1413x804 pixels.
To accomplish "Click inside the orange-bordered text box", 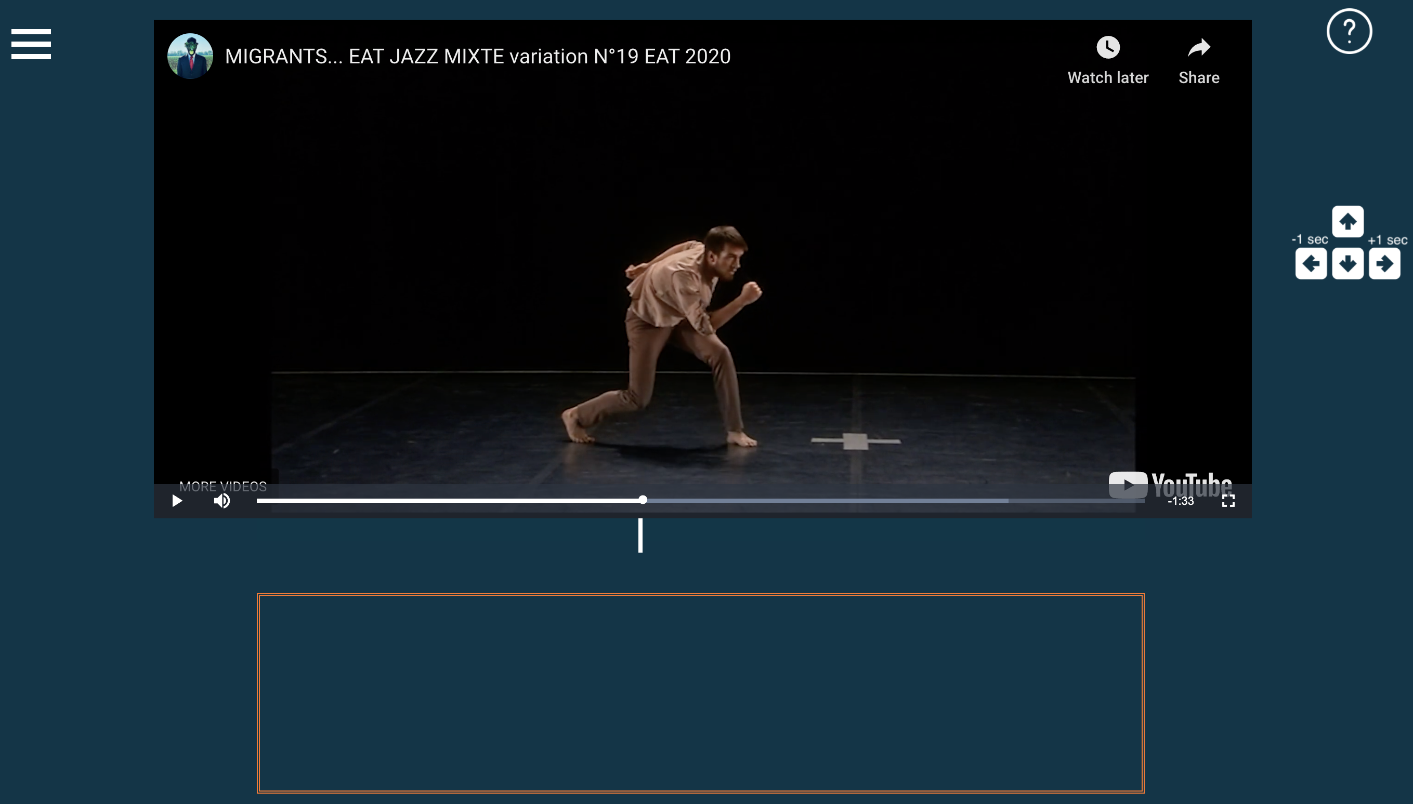I will (x=700, y=693).
